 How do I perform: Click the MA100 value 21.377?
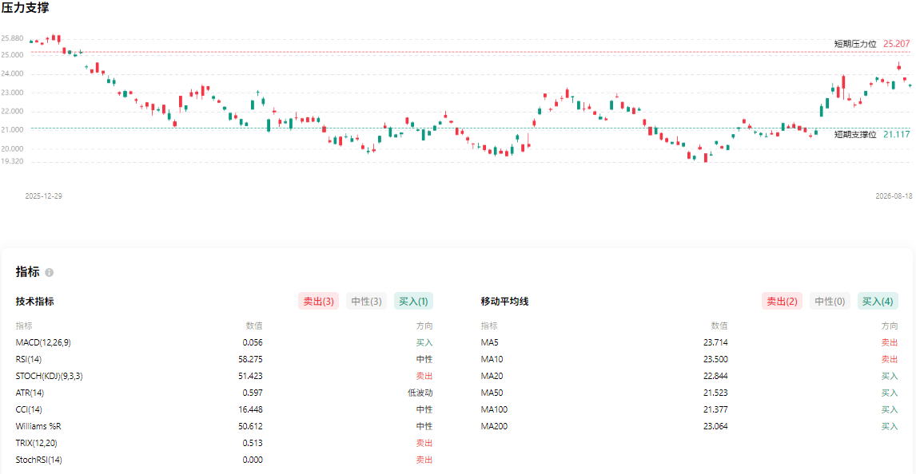pos(715,410)
